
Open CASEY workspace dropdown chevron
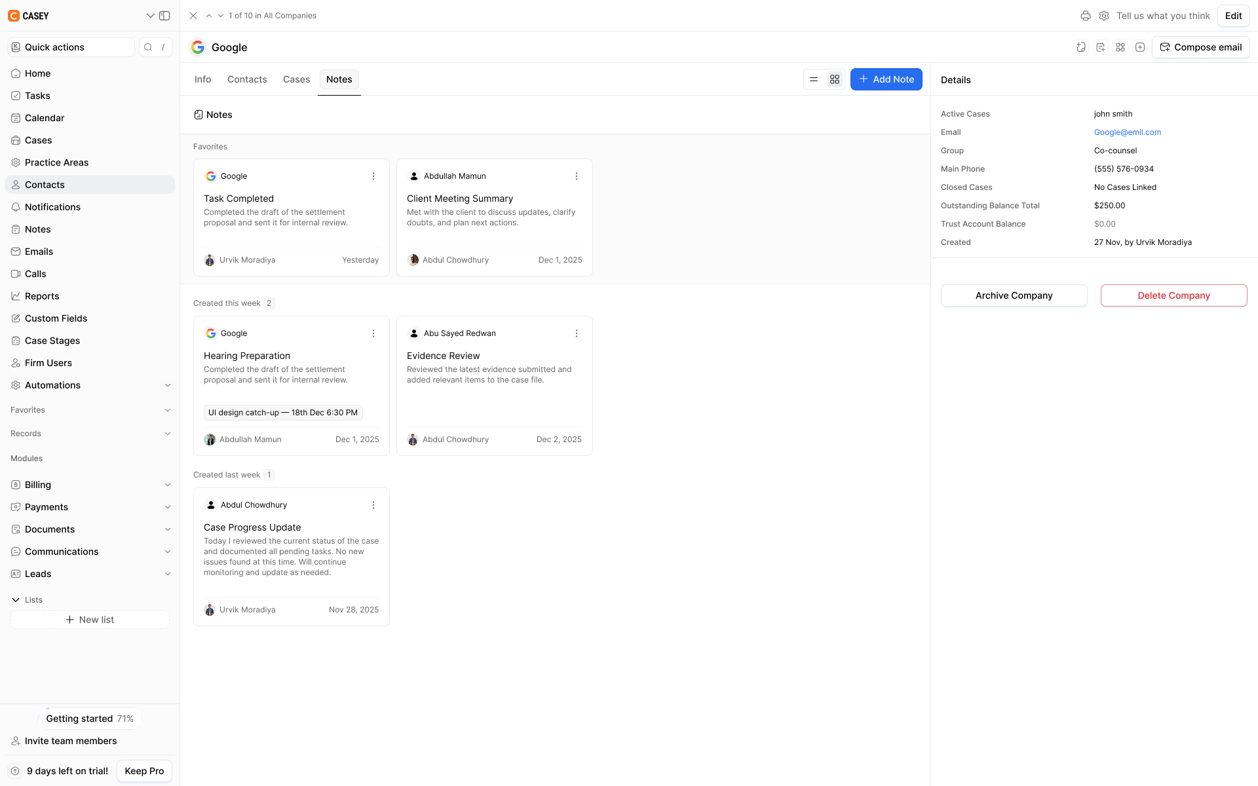click(150, 16)
